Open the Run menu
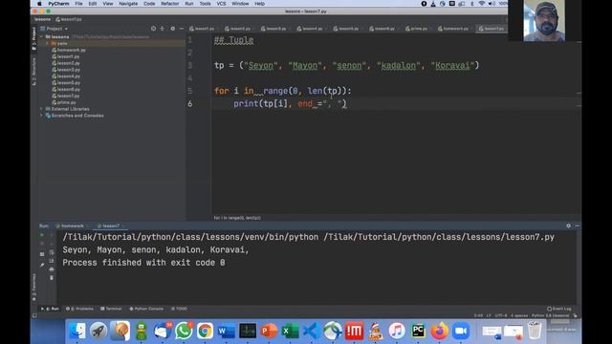Viewport: 612px width, 344px height. click(x=189, y=4)
